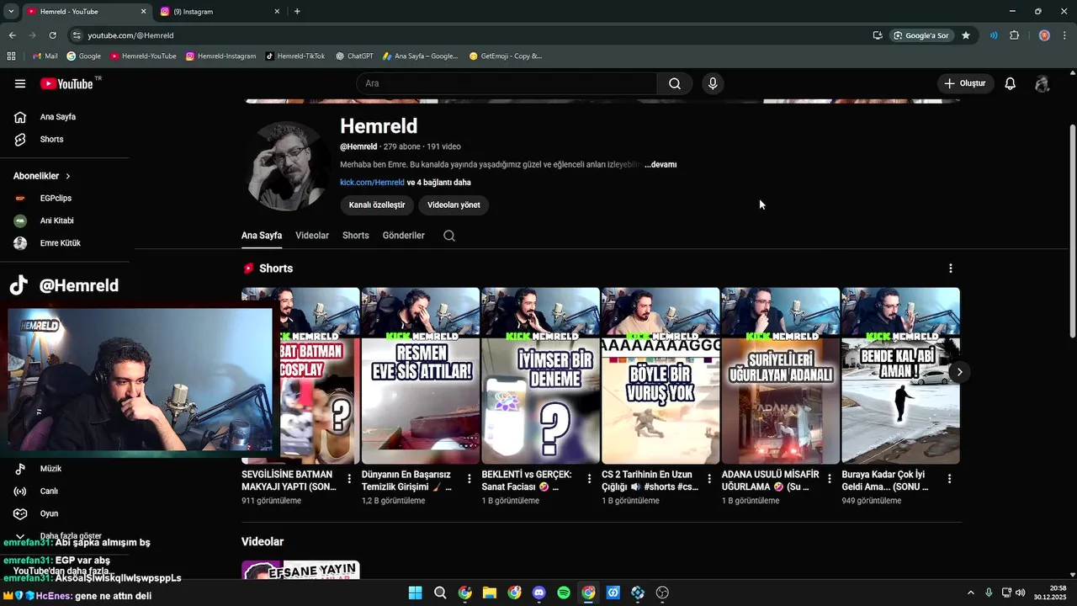Image resolution: width=1077 pixels, height=606 pixels.
Task: Switch to the Videolar tab
Action: (312, 236)
